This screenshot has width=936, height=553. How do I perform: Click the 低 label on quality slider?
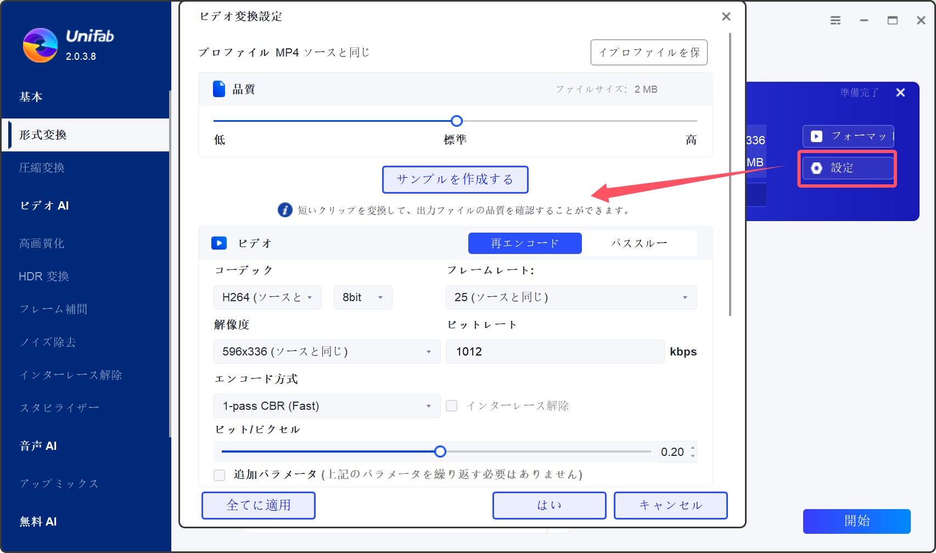tap(220, 140)
